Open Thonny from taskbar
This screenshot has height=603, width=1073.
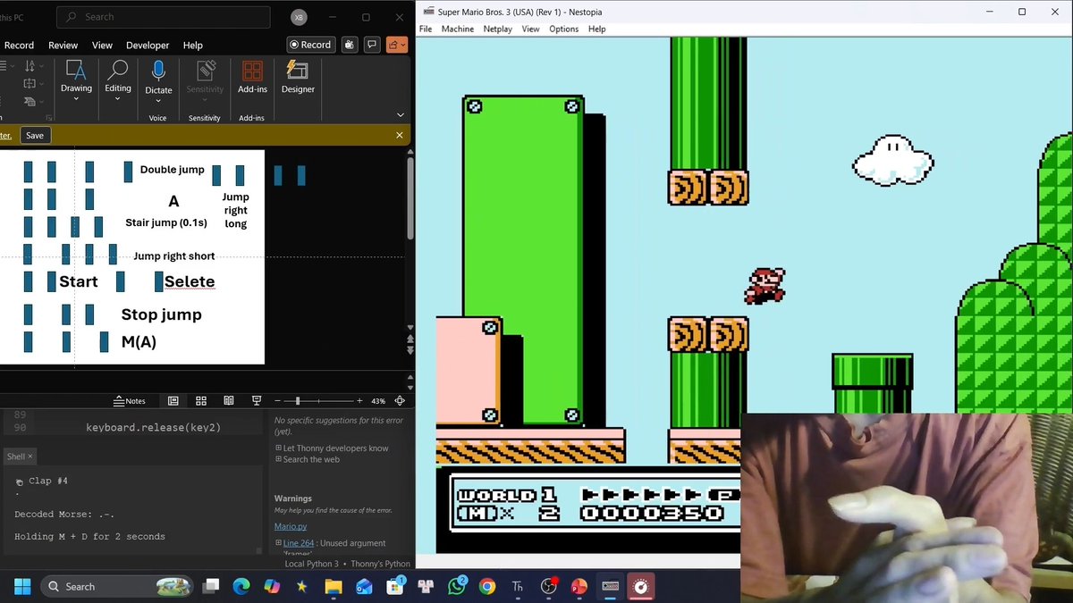coord(518,586)
